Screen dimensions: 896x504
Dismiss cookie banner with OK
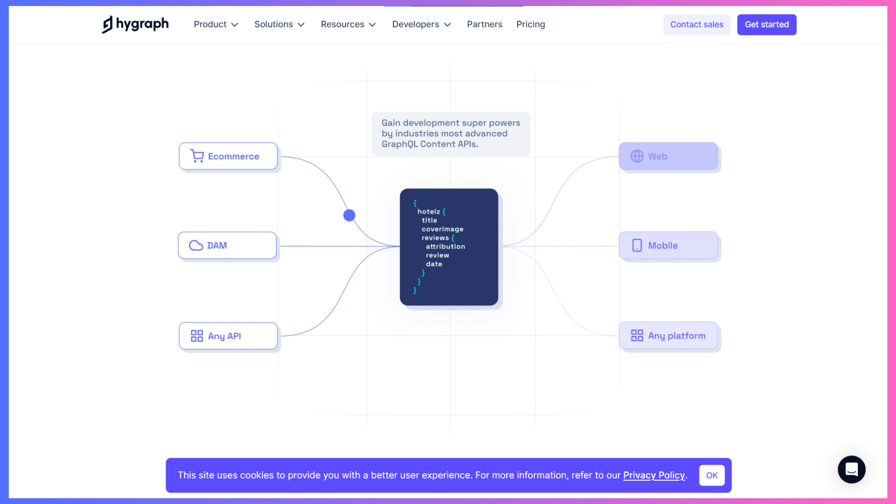point(712,476)
